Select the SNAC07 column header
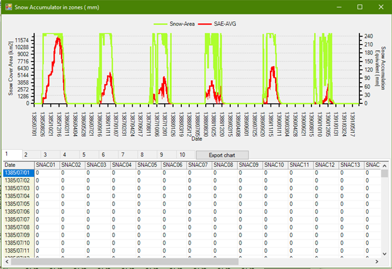392x269 pixels. pos(198,164)
